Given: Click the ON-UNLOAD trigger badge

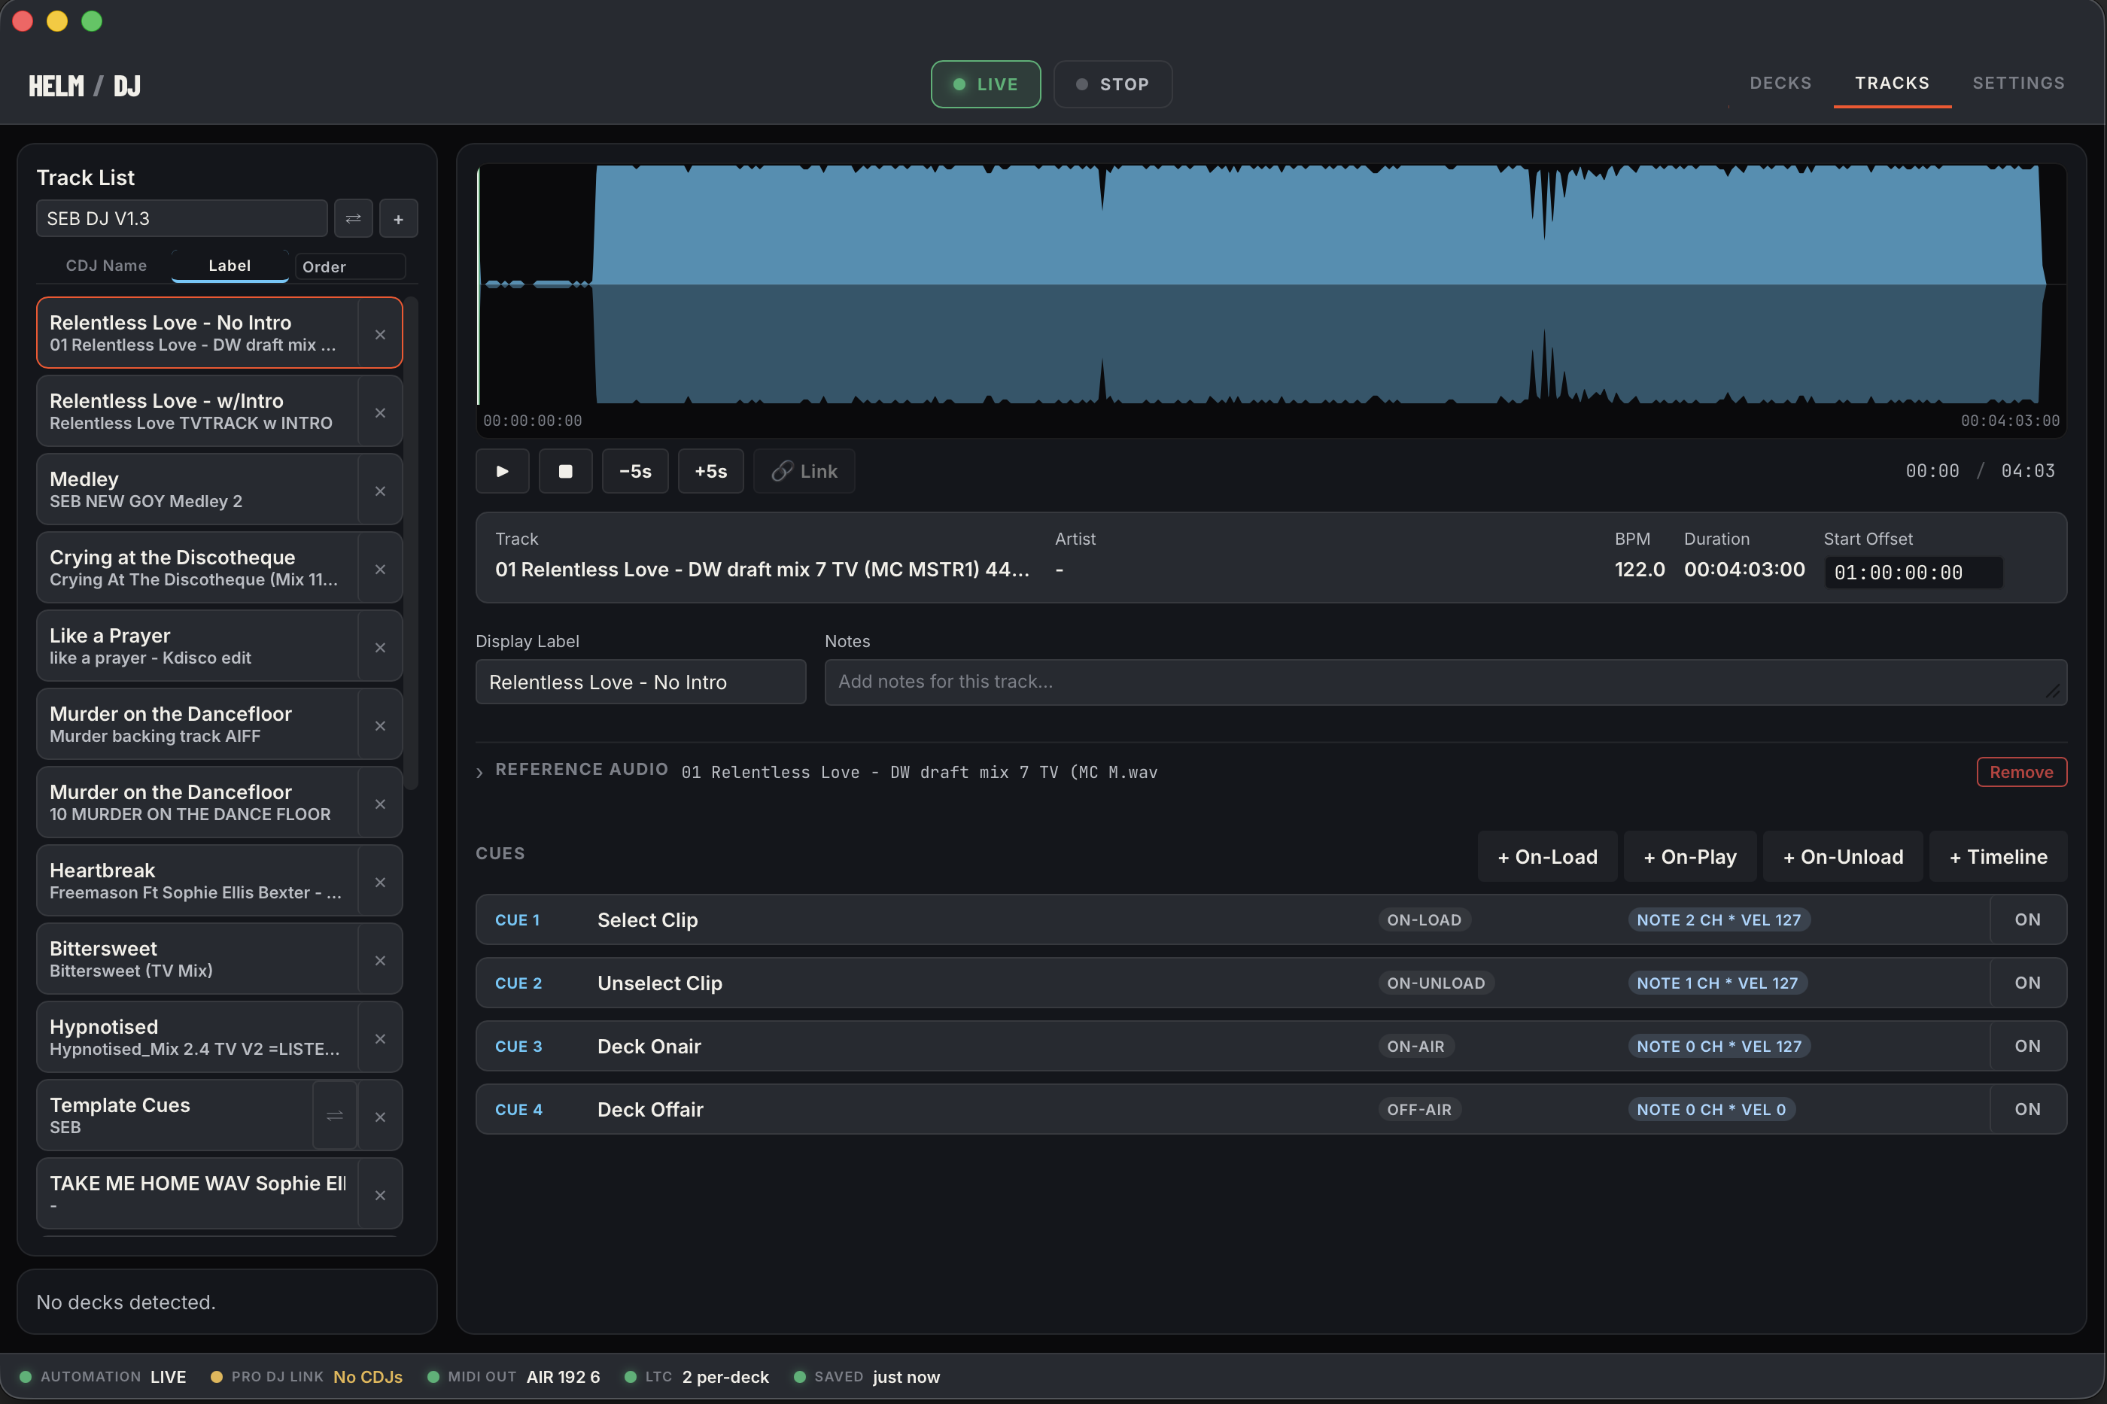Looking at the screenshot, I should coord(1436,983).
